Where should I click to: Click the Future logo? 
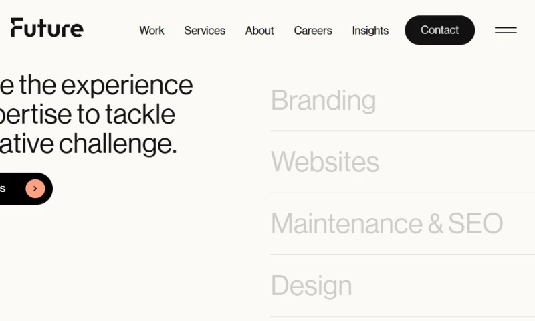coord(47,28)
